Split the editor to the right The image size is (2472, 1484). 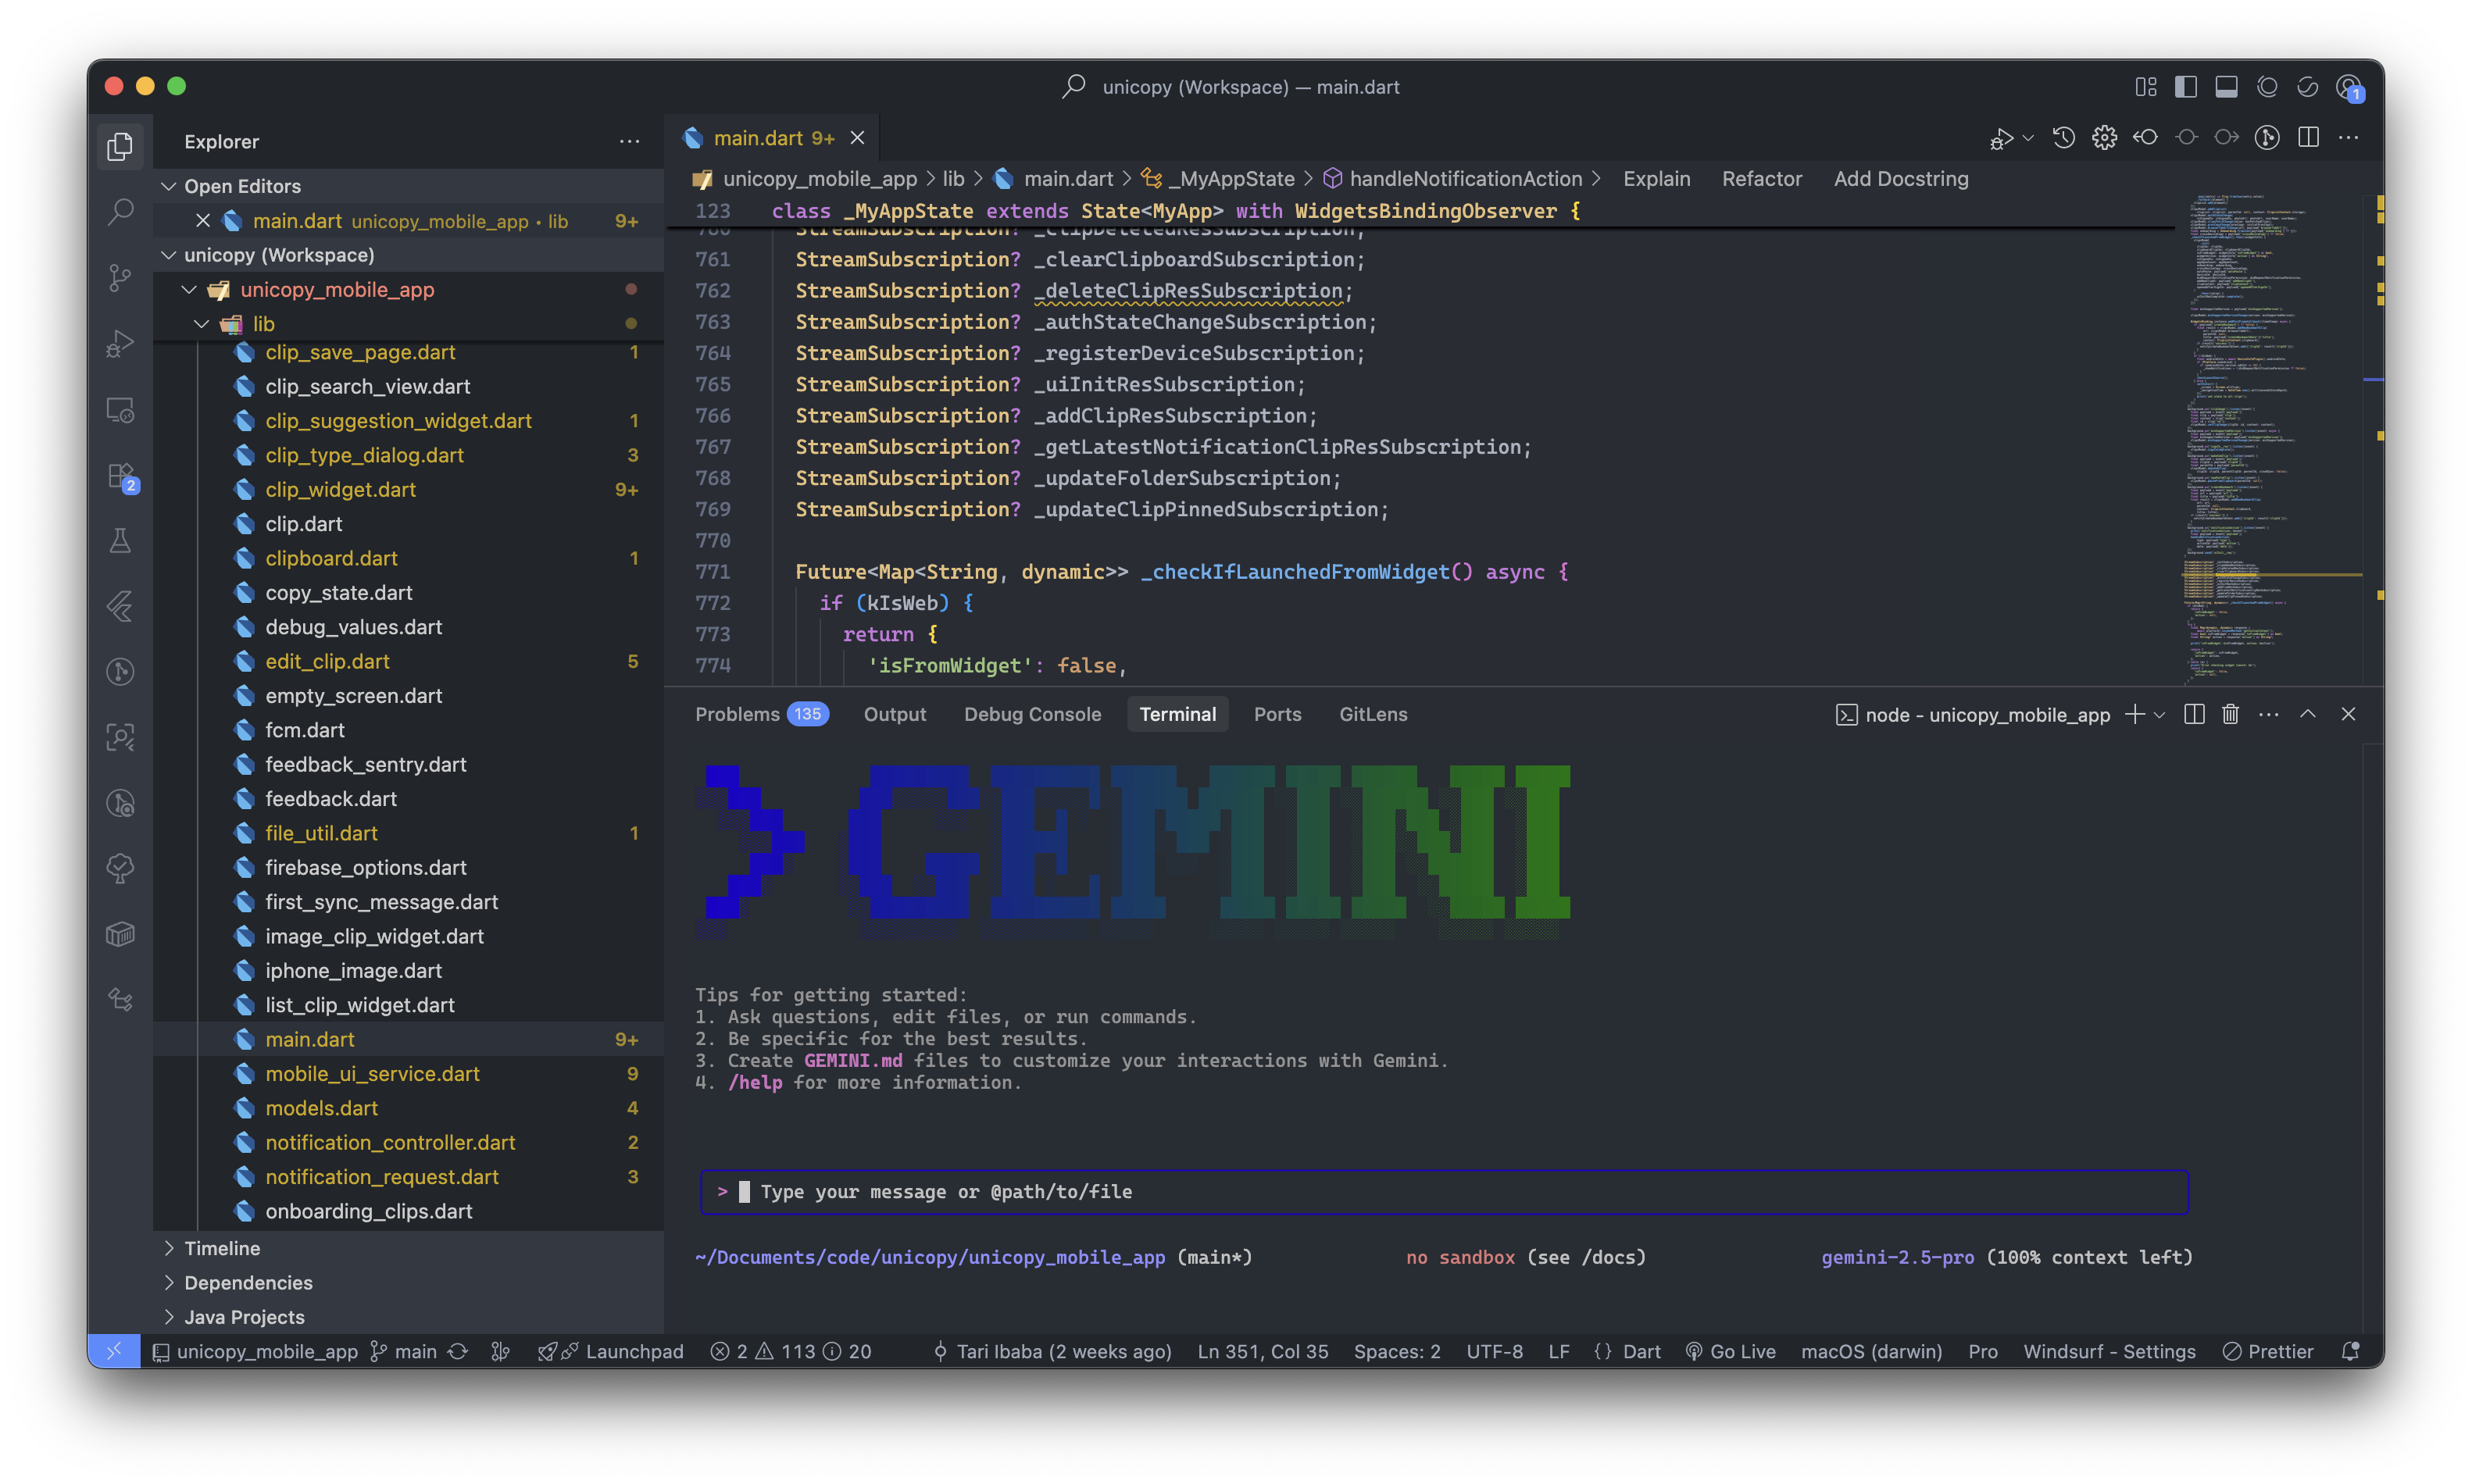tap(2308, 138)
